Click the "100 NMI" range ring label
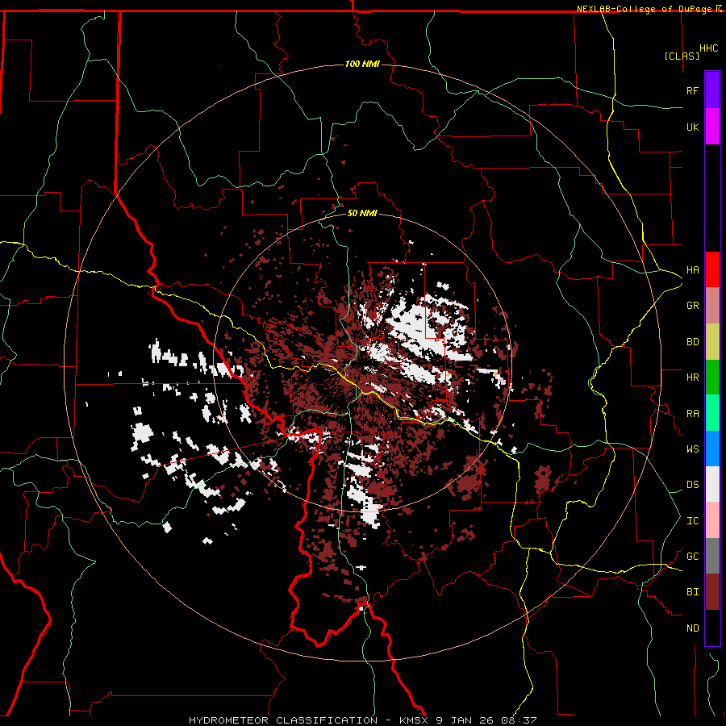Screen dimensions: 726x726 click(362, 64)
